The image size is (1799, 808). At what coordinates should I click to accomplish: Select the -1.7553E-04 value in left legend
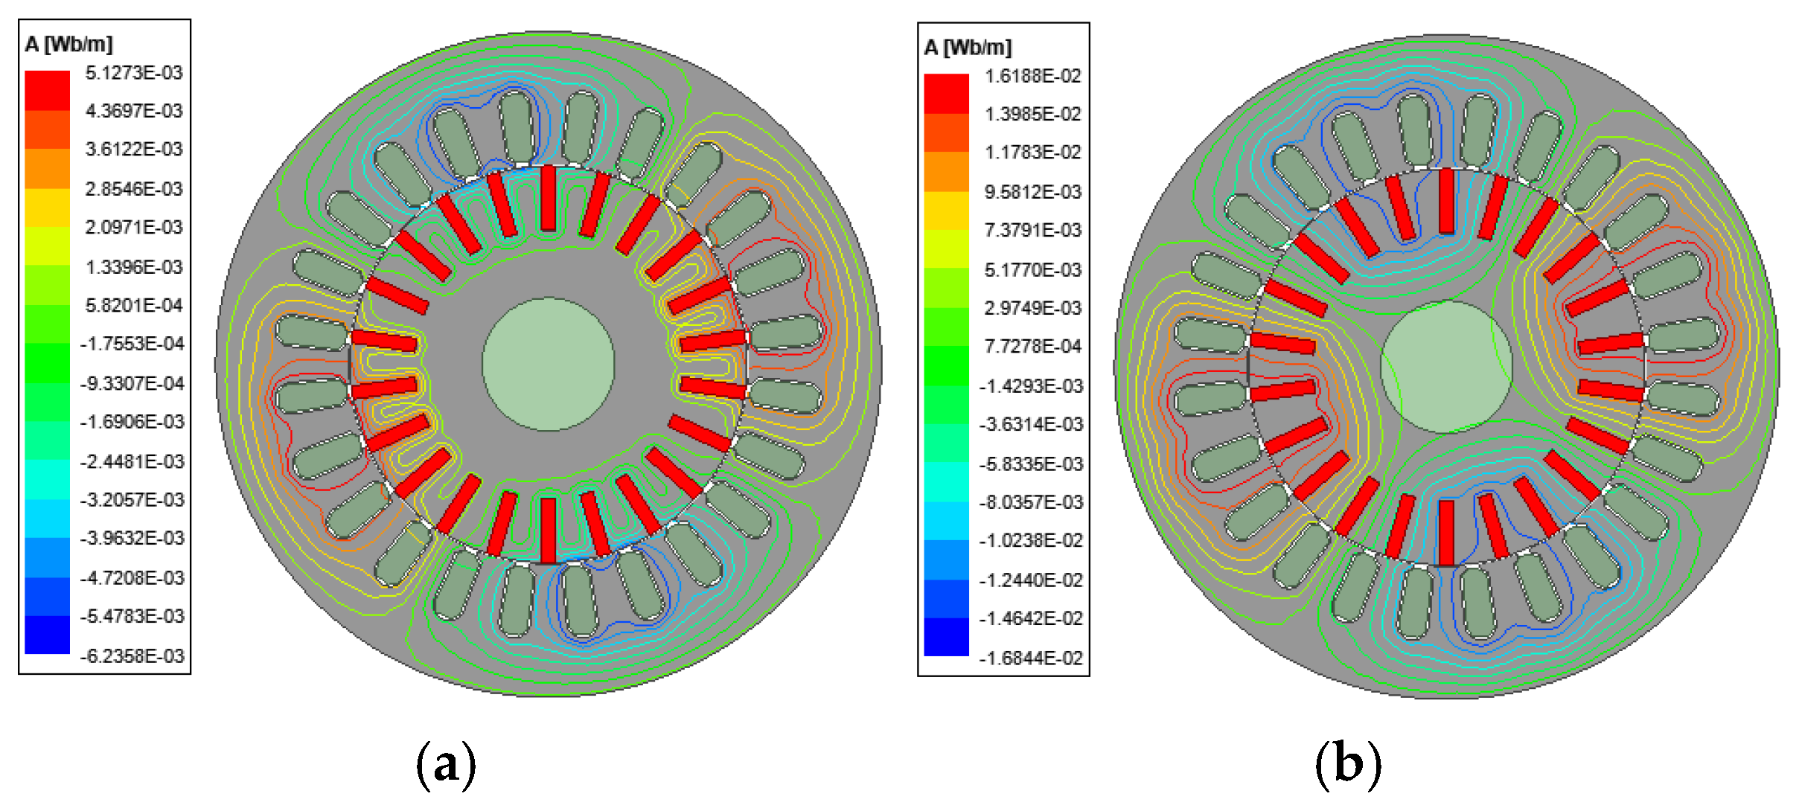pyautogui.click(x=132, y=344)
